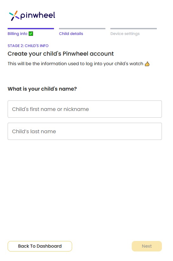Image resolution: width=173 pixels, height=261 pixels.
Task: Click the colorful Pinwheel star logo icon
Action: coord(14,16)
